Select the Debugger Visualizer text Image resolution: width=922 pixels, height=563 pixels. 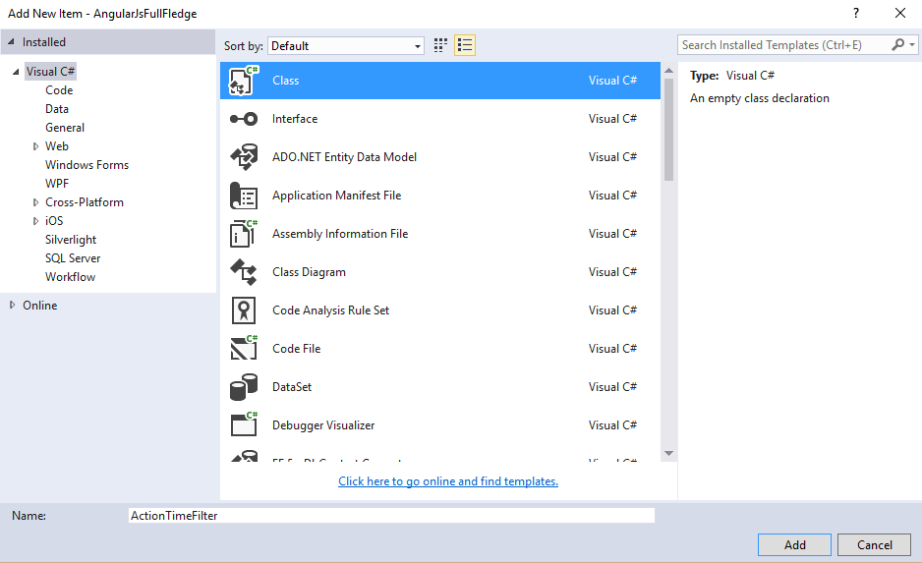(x=323, y=424)
